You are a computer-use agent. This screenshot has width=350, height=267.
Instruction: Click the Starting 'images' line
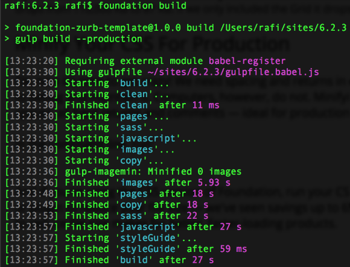89,149
